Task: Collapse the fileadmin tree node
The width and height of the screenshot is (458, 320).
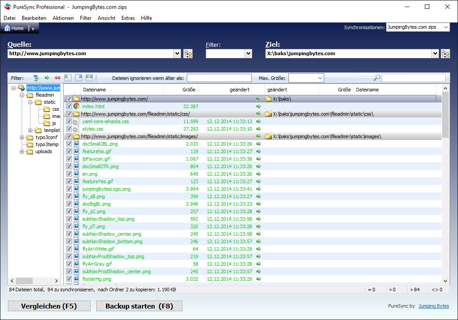Action: 22,95
